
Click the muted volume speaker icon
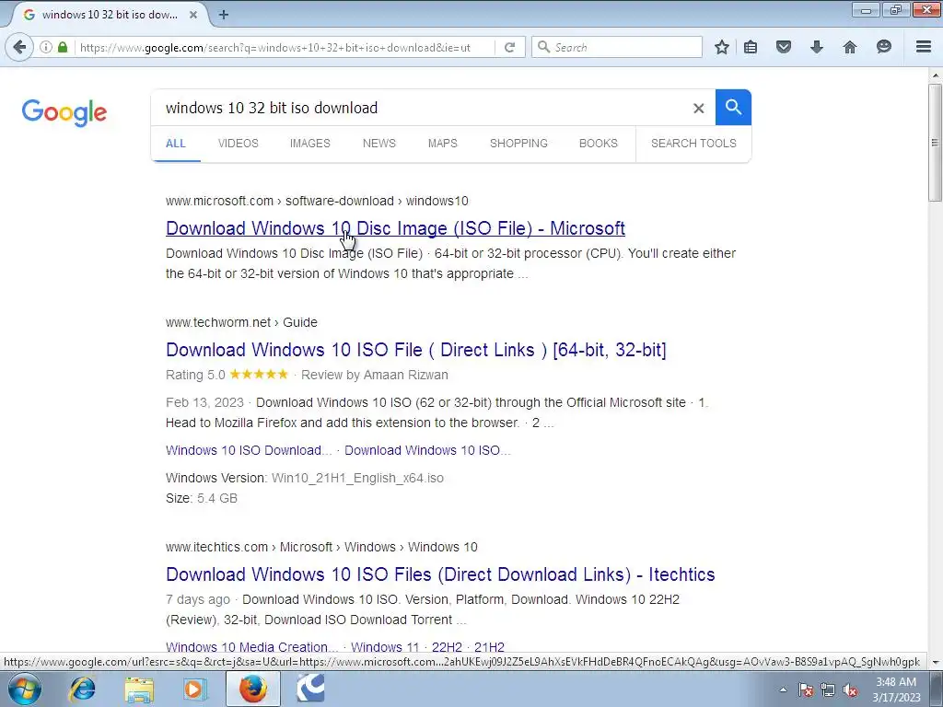(850, 690)
